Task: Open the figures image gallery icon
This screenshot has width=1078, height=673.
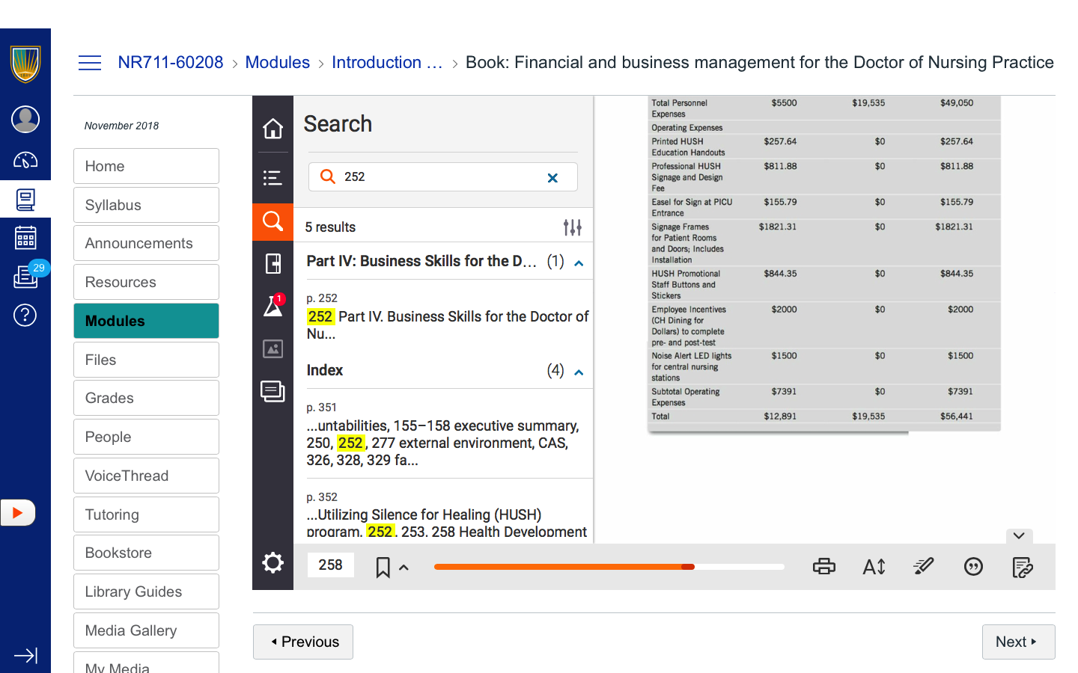Action: coord(272,348)
